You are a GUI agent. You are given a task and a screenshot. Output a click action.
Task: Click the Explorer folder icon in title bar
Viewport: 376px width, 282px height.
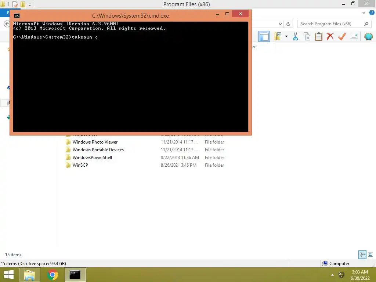pyautogui.click(x=3, y=4)
